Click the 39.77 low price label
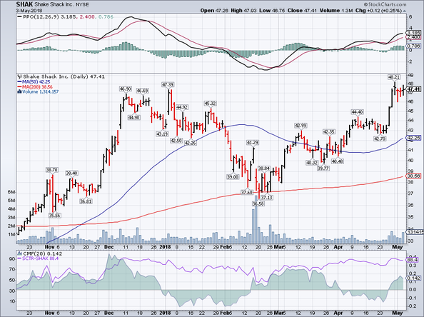Screen dimensions: 424x317 pos(323,168)
